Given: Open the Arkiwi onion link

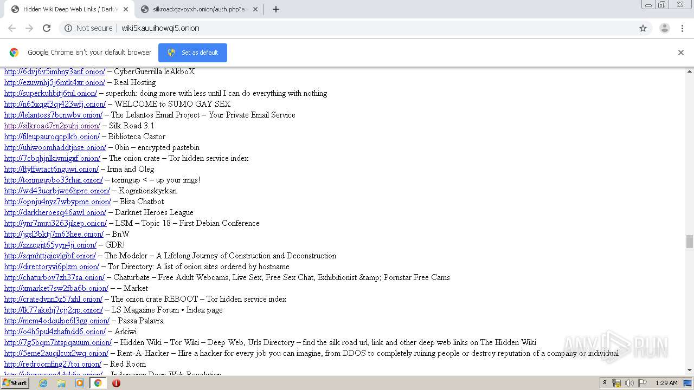Looking at the screenshot, I should pos(55,331).
